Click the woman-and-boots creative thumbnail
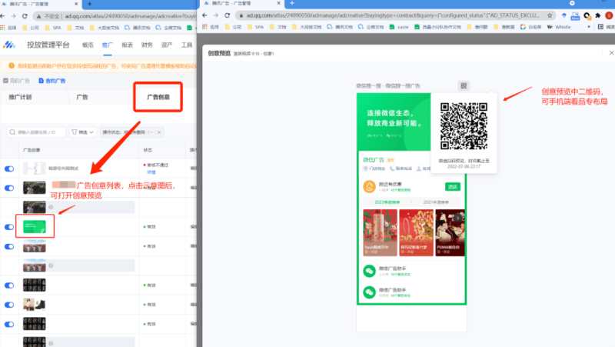 pos(34,304)
